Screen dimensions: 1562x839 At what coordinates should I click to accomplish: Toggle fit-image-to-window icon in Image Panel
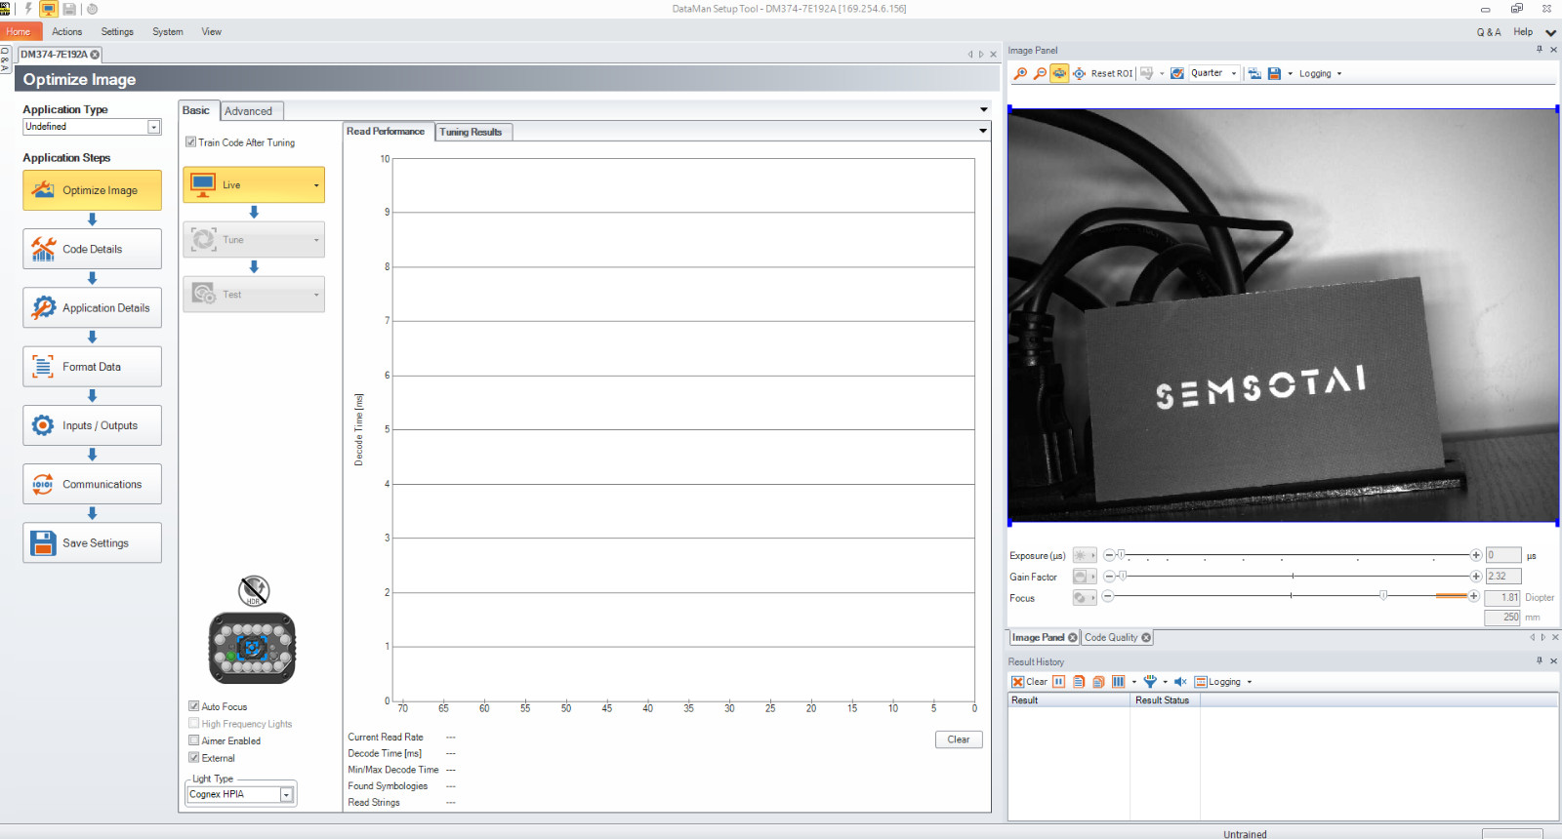pos(1059,73)
